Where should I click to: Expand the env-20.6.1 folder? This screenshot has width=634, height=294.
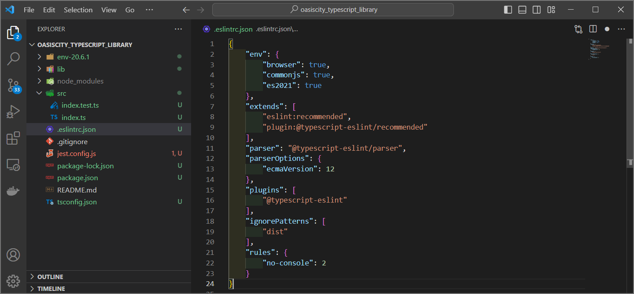[39, 57]
